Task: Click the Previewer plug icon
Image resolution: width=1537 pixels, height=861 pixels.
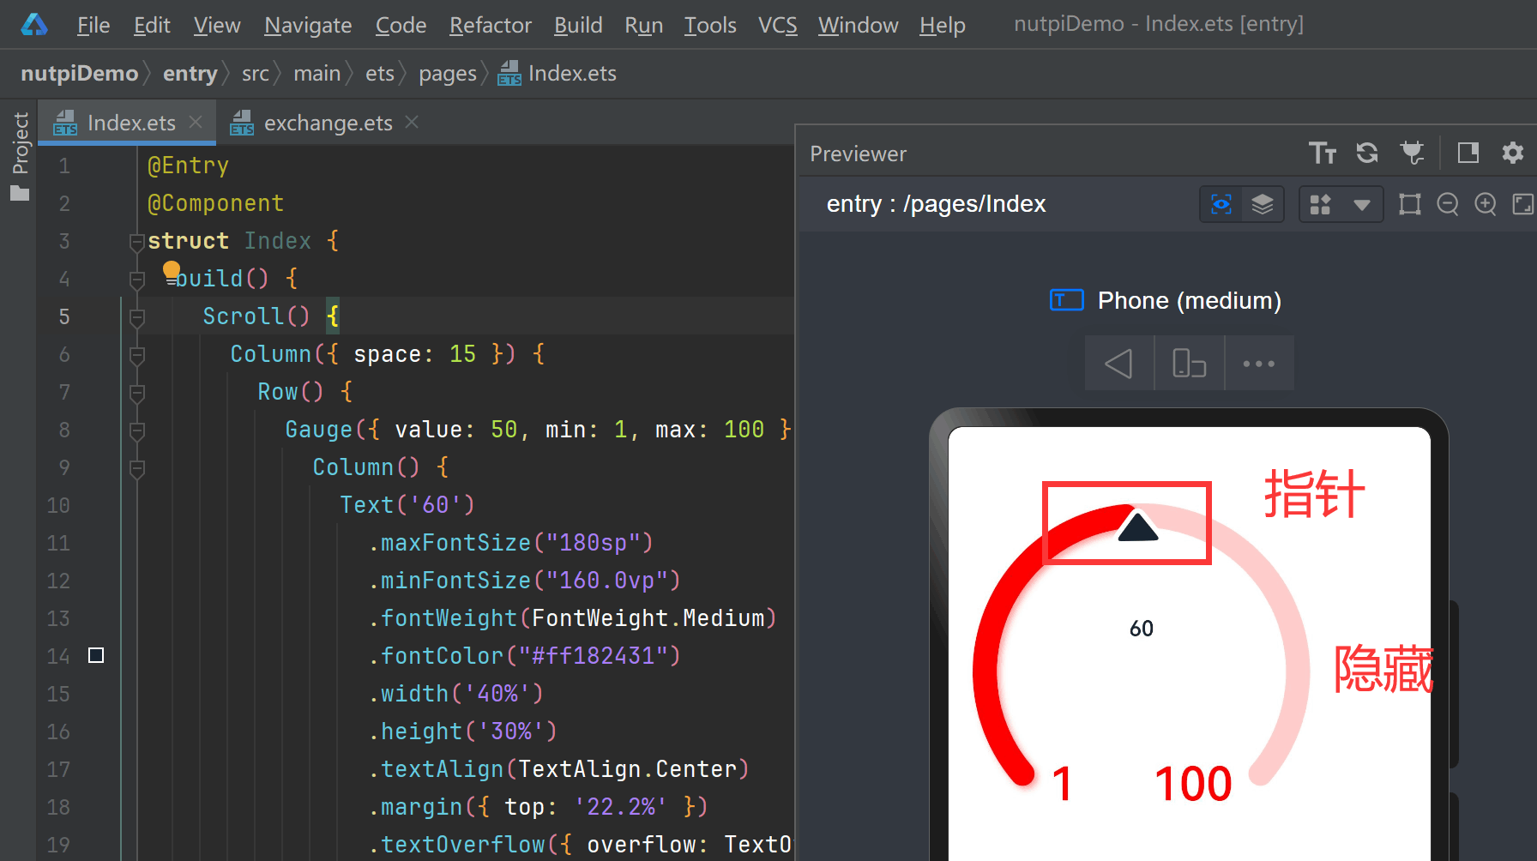Action: (x=1412, y=154)
